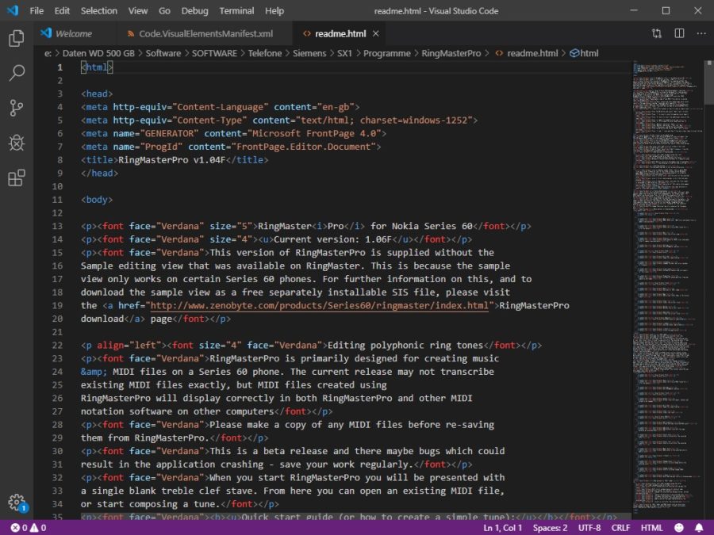
Task: Click the Open Changes toolbar icon
Action: pyautogui.click(x=657, y=34)
